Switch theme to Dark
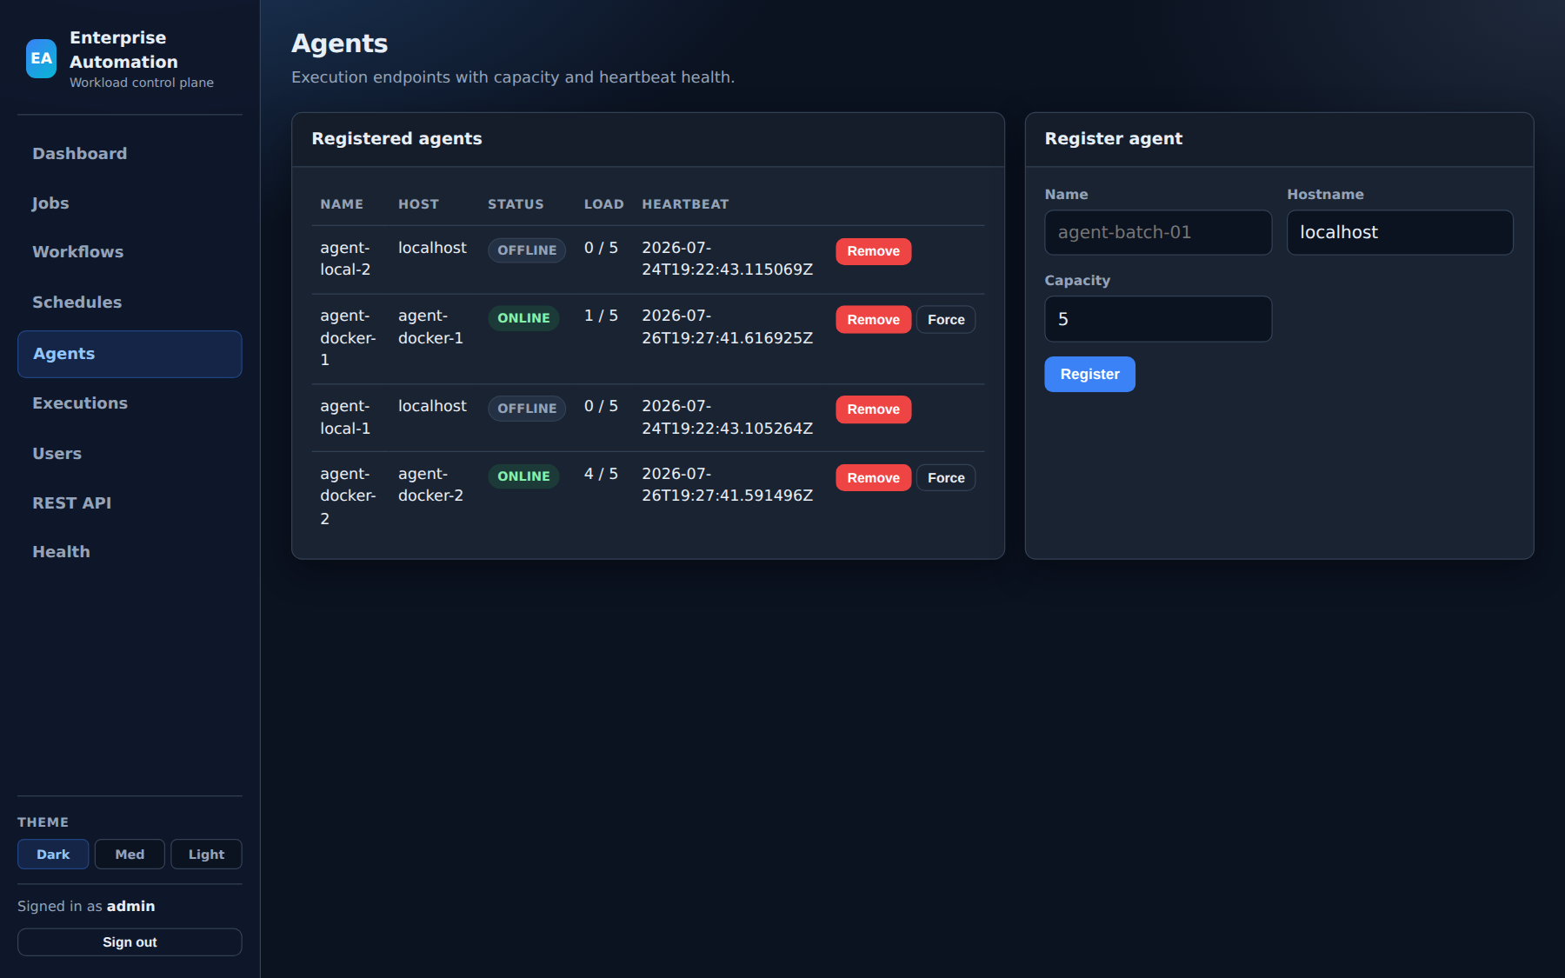Image resolution: width=1565 pixels, height=978 pixels. tap(53, 855)
